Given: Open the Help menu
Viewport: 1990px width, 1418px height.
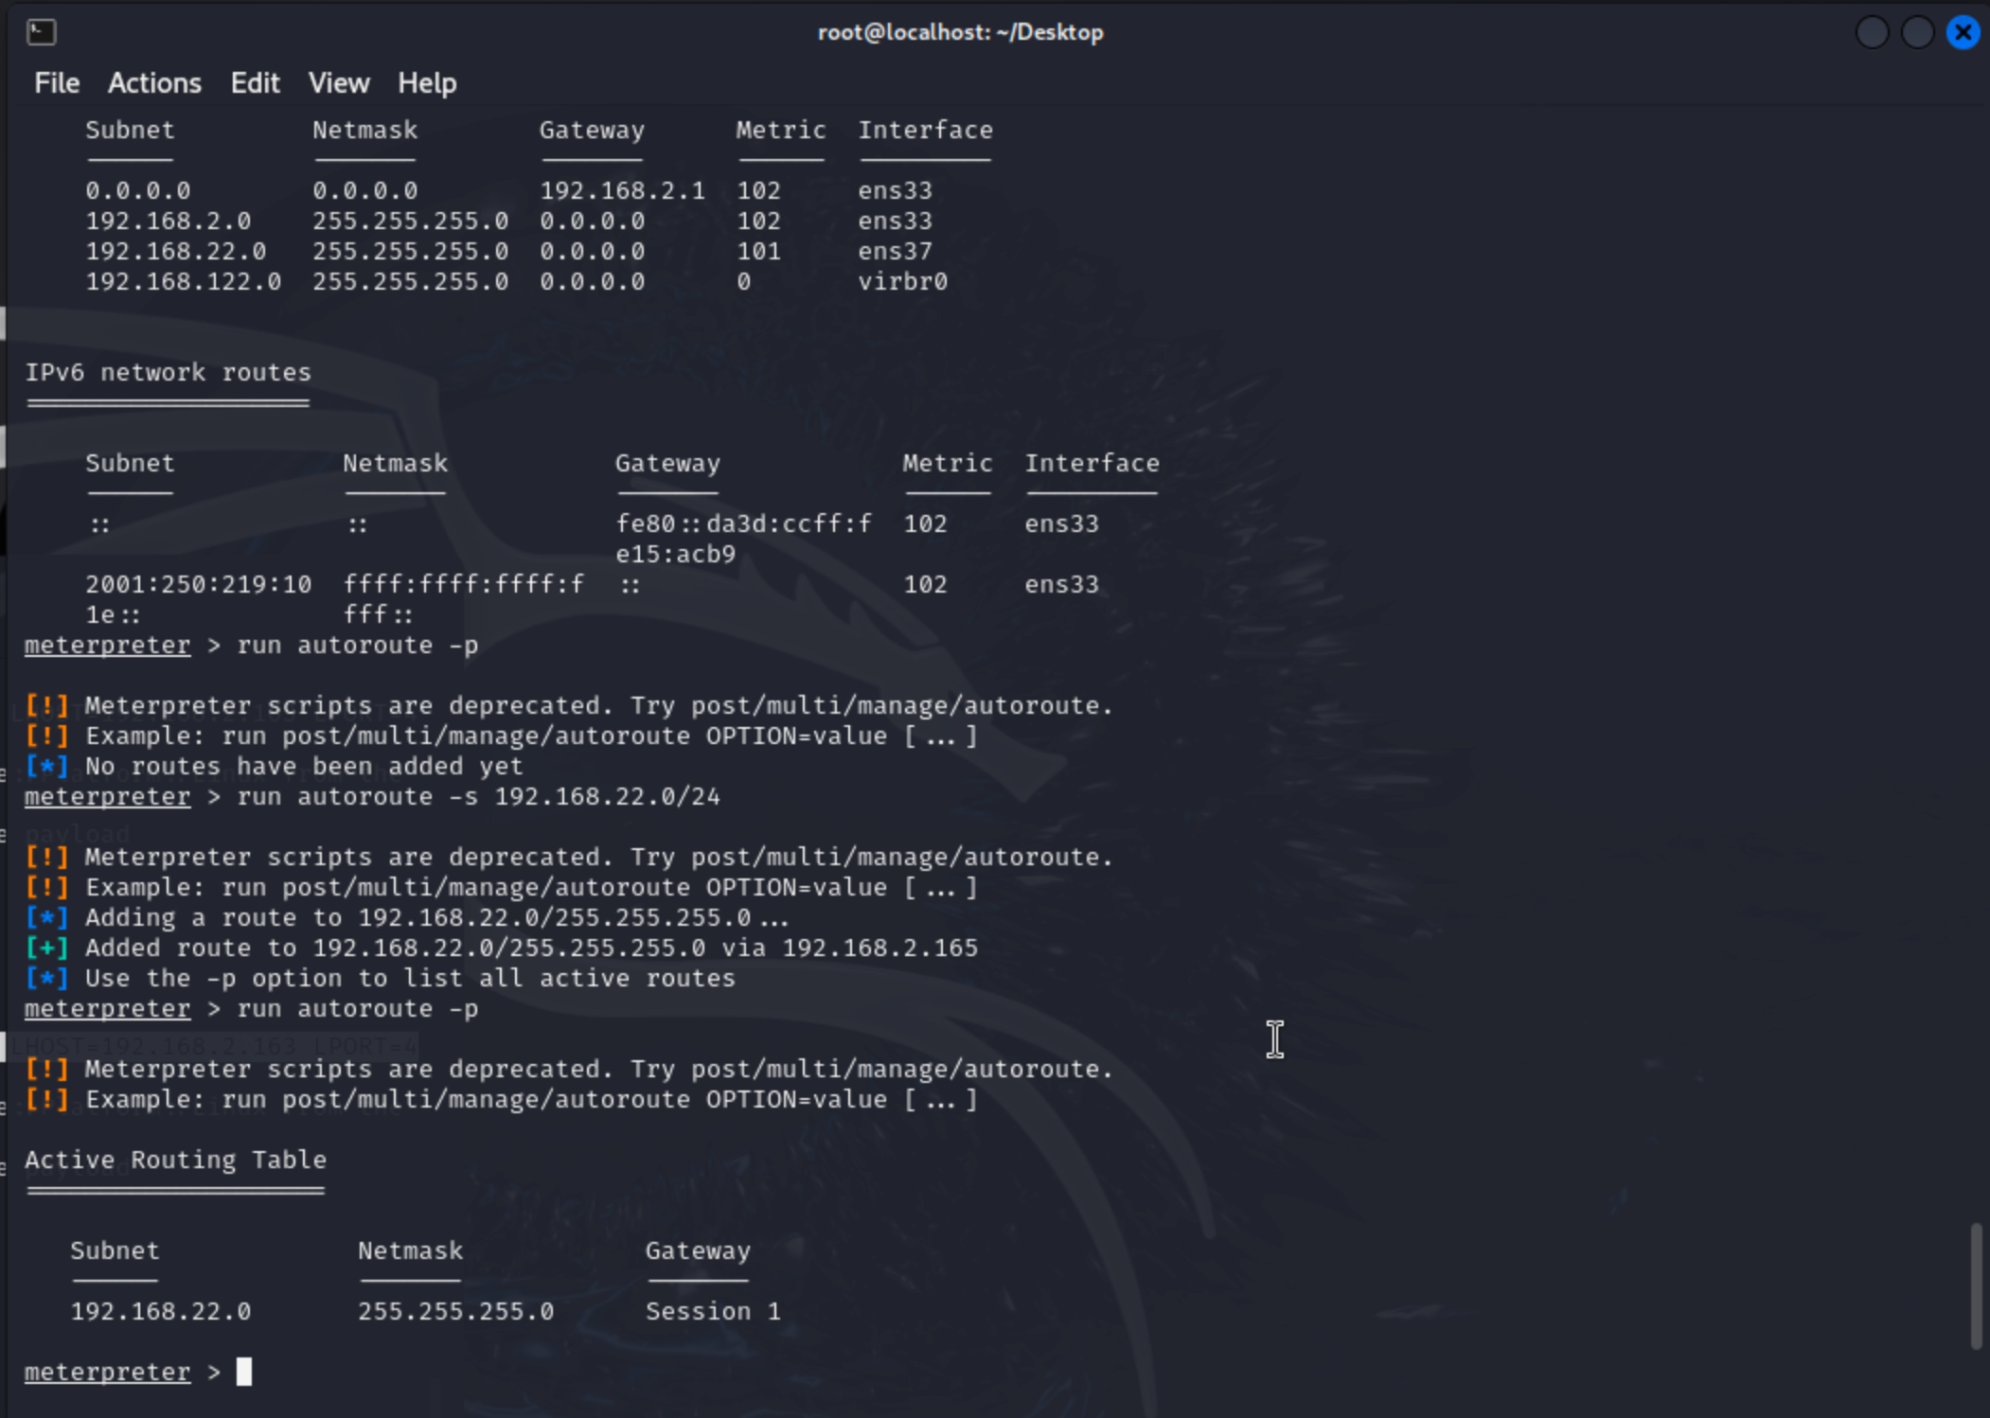Looking at the screenshot, I should pos(427,83).
